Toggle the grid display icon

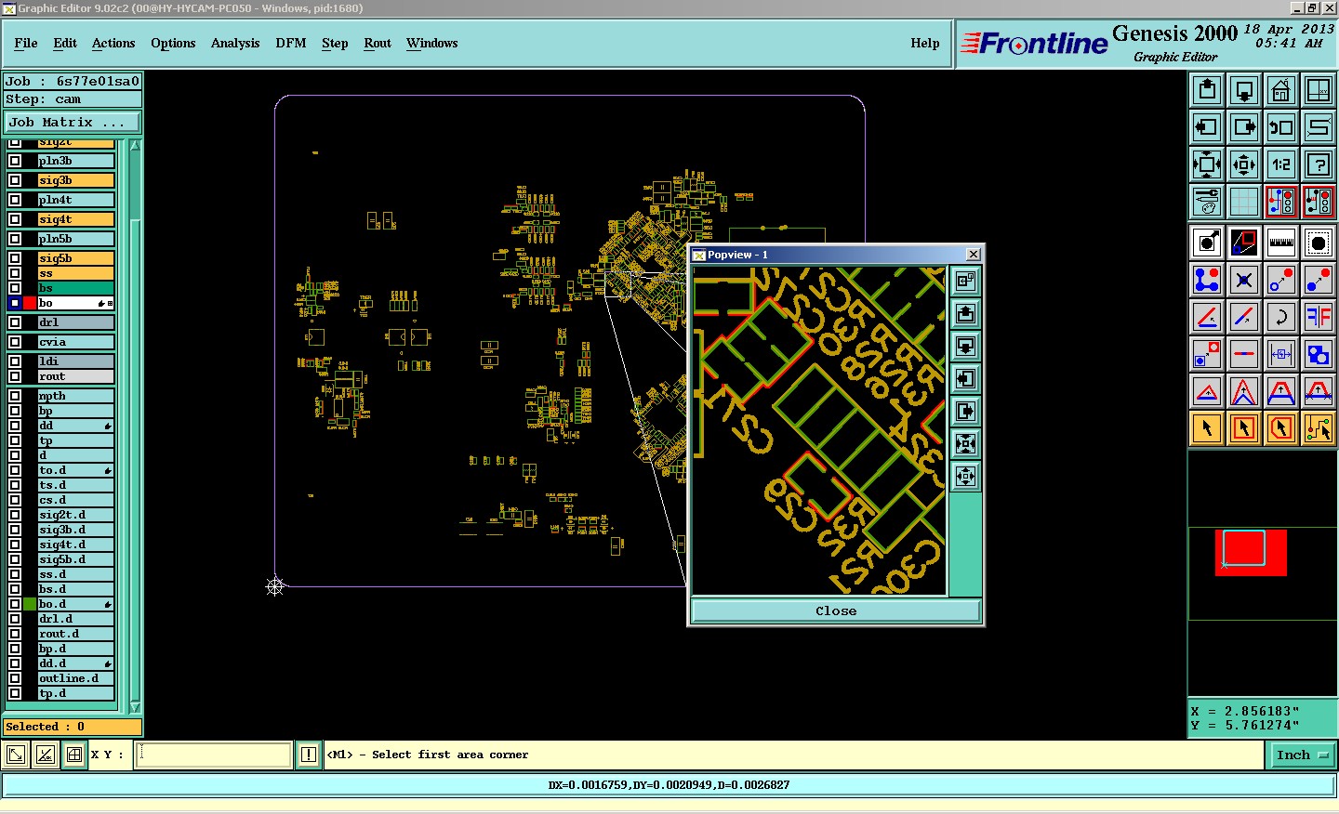coord(1244,202)
